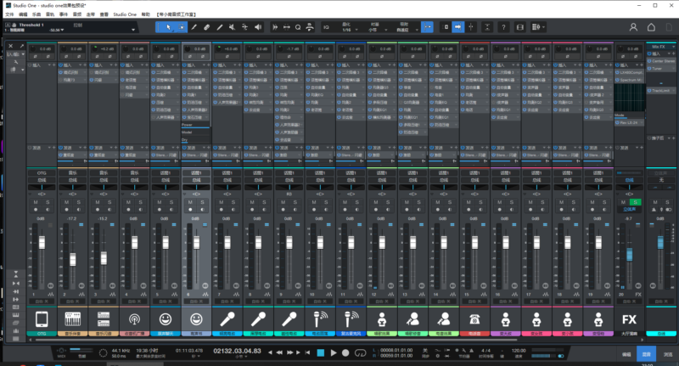The image size is (679, 366).
Task: Select the Mute tool with crossed speaker
Action: [232, 27]
